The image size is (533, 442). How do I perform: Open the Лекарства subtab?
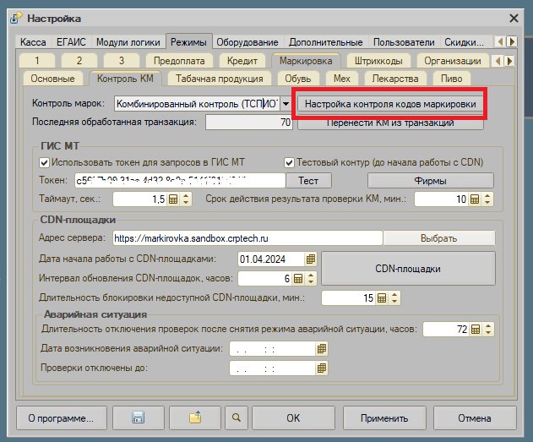tap(395, 79)
